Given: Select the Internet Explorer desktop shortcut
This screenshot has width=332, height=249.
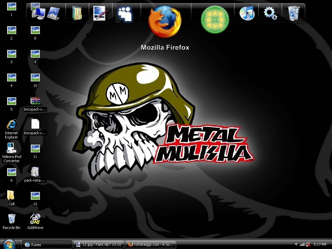Looking at the screenshot, I should pos(11,129).
